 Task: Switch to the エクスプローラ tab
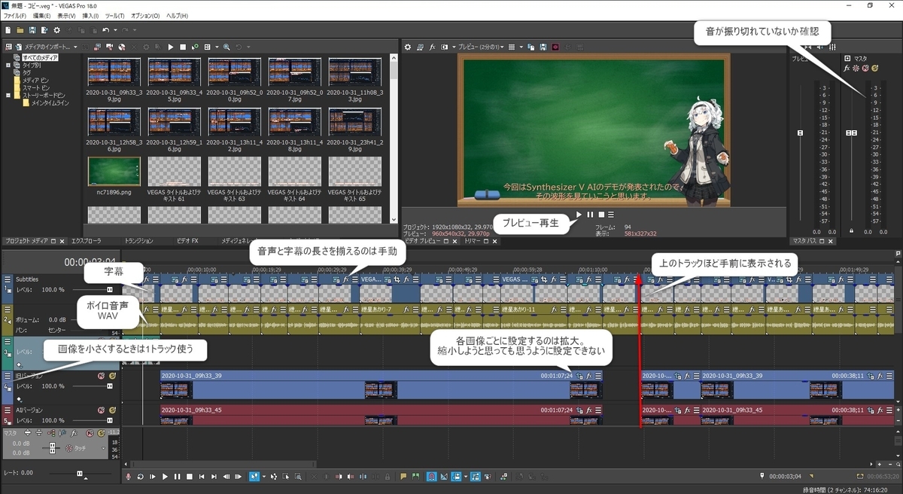click(86, 241)
